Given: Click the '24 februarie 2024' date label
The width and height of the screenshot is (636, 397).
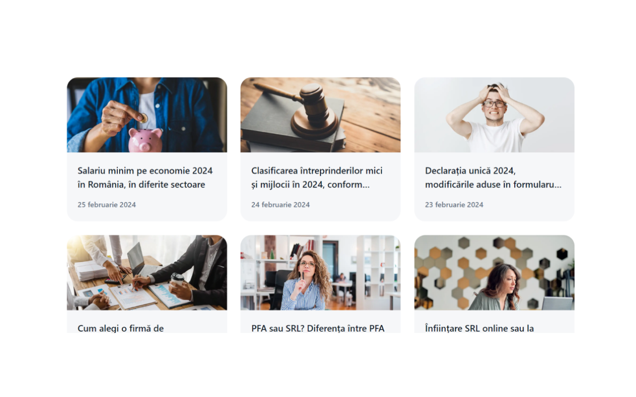Looking at the screenshot, I should (281, 204).
